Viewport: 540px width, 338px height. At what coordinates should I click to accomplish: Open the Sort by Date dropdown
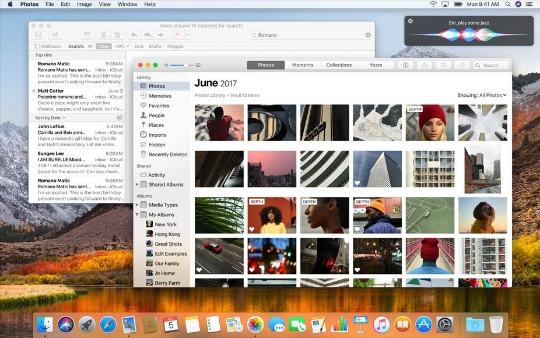pyautogui.click(x=51, y=118)
